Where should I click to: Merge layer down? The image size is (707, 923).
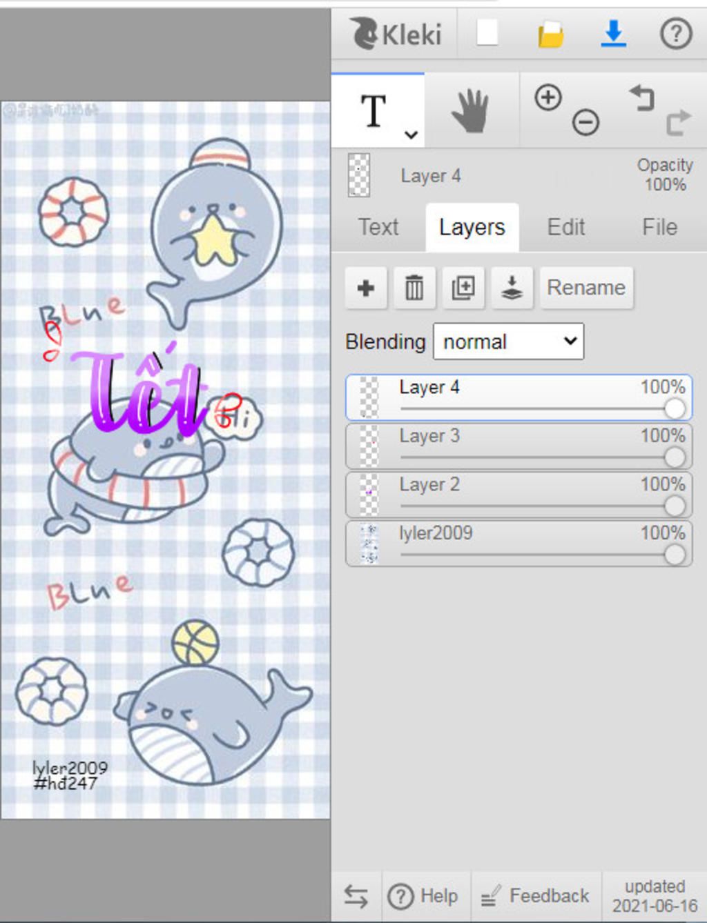[512, 288]
